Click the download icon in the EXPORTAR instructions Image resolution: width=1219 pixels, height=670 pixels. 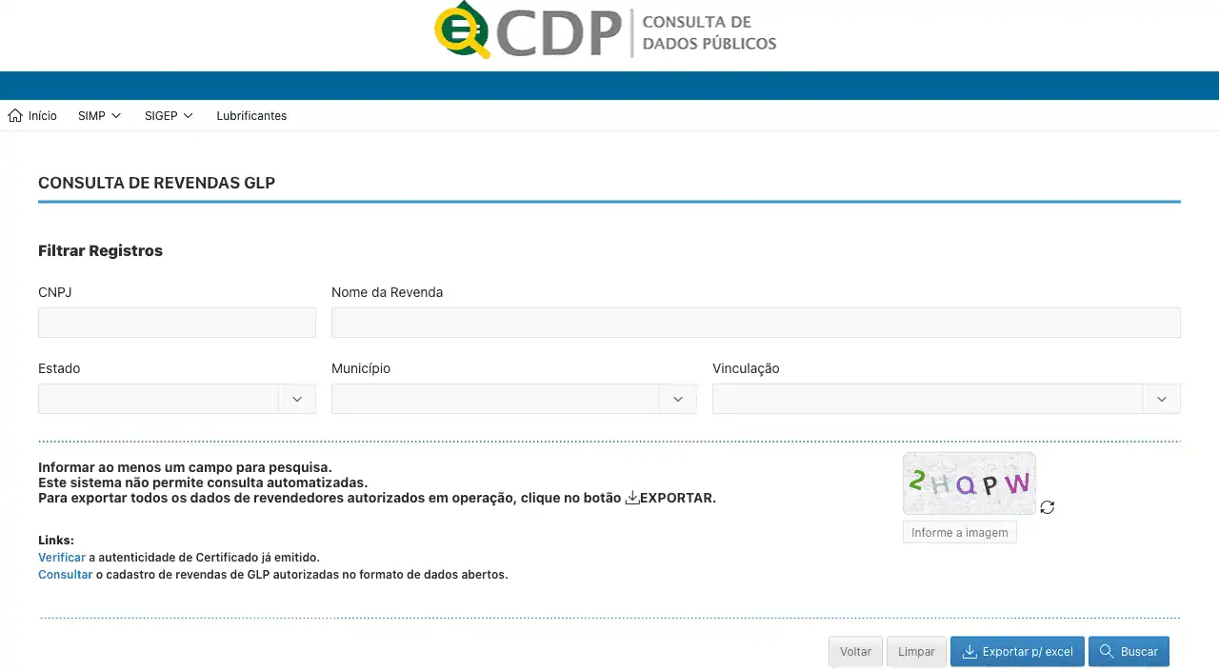(632, 498)
